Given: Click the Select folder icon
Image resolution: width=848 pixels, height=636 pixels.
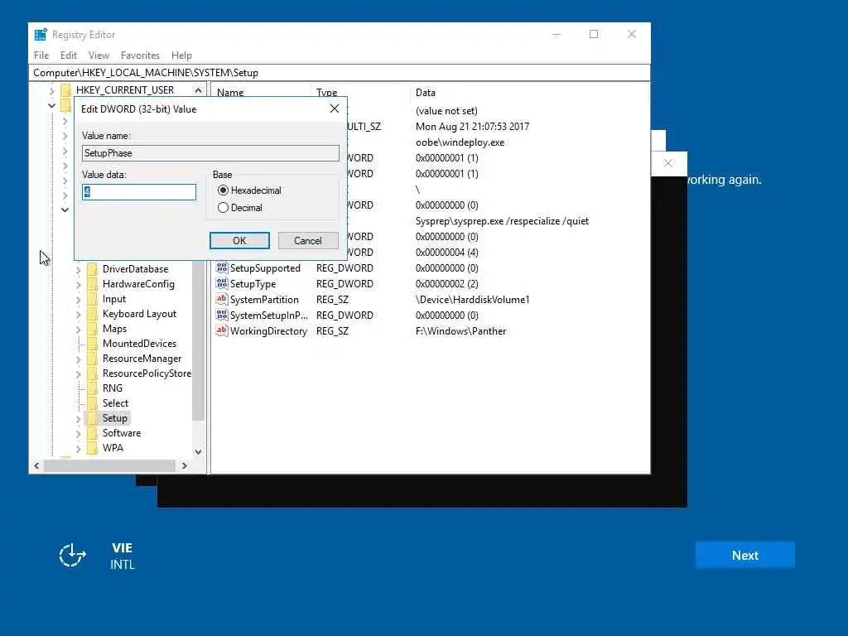Looking at the screenshot, I should pos(93,403).
